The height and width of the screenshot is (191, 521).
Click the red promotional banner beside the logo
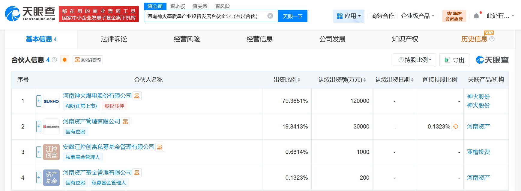(99, 14)
